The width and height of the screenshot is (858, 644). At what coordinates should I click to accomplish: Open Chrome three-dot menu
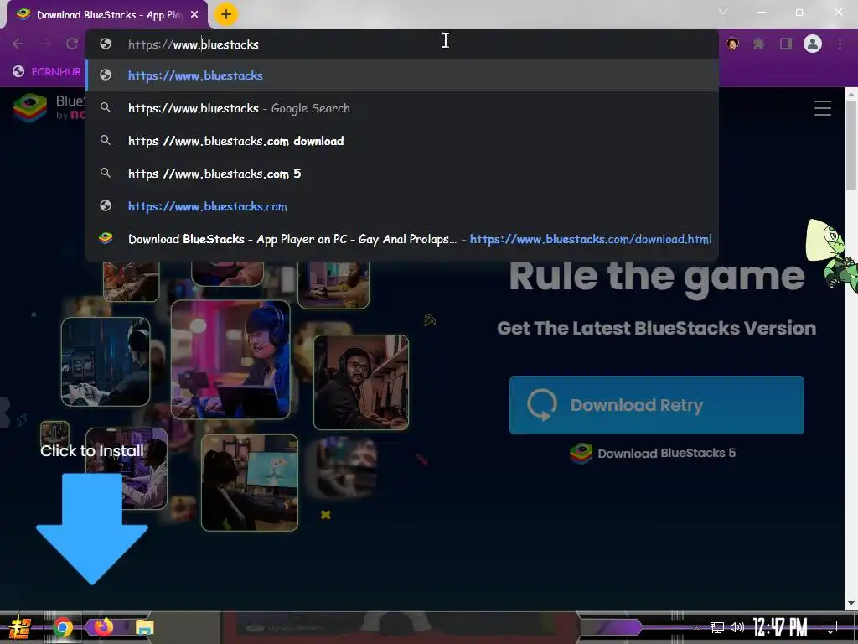[x=840, y=44]
